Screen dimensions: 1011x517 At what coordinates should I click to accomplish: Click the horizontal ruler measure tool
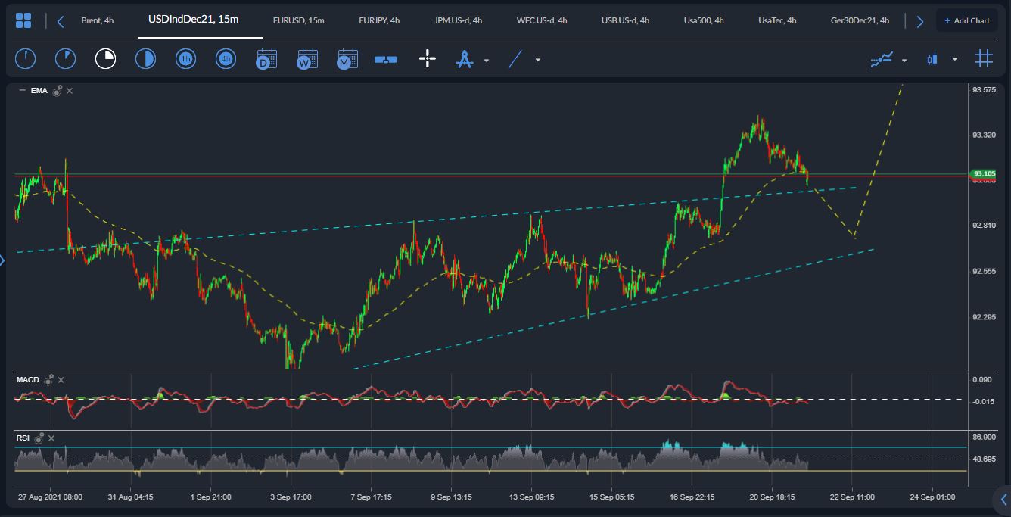tap(386, 59)
